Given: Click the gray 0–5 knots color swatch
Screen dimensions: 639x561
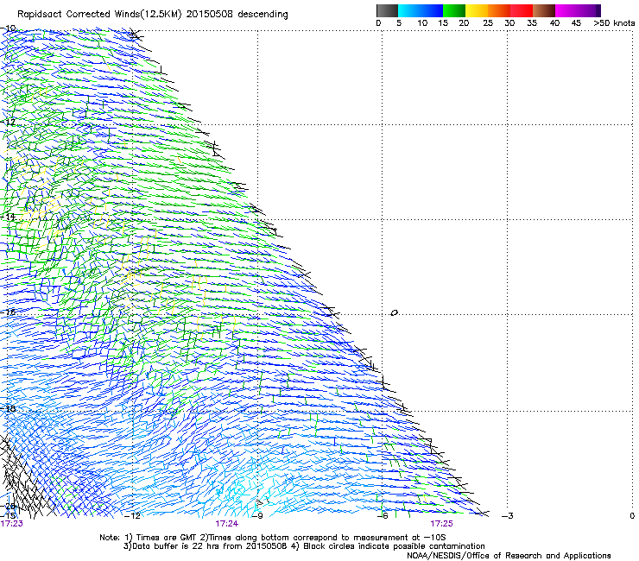Looking at the screenshot, I should coord(387,10).
